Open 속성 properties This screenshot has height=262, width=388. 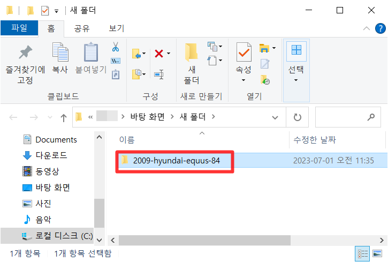[244, 58]
